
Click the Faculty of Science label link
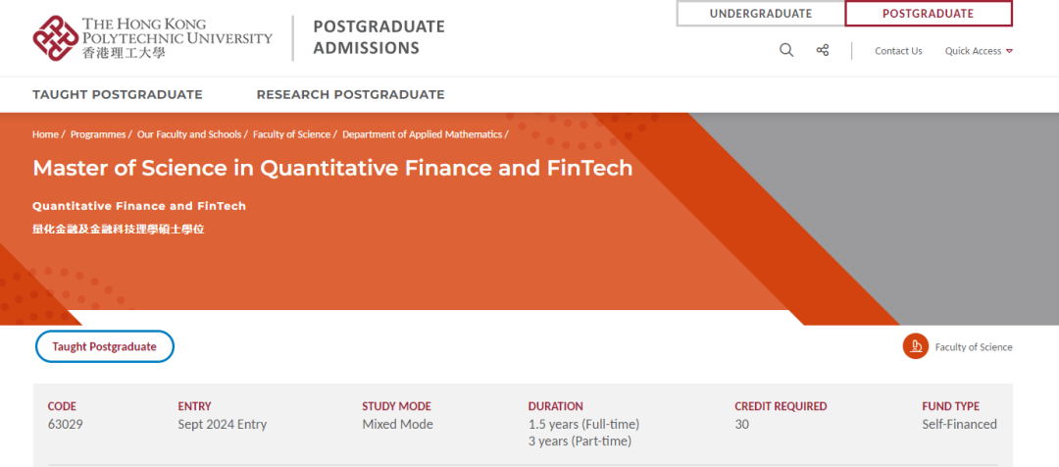point(974,347)
